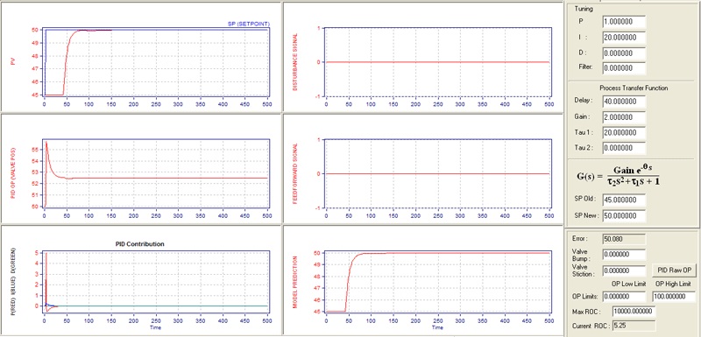Viewport: 701px width, 337px height.
Task: Click the Model Prediction chart
Action: click(438, 282)
